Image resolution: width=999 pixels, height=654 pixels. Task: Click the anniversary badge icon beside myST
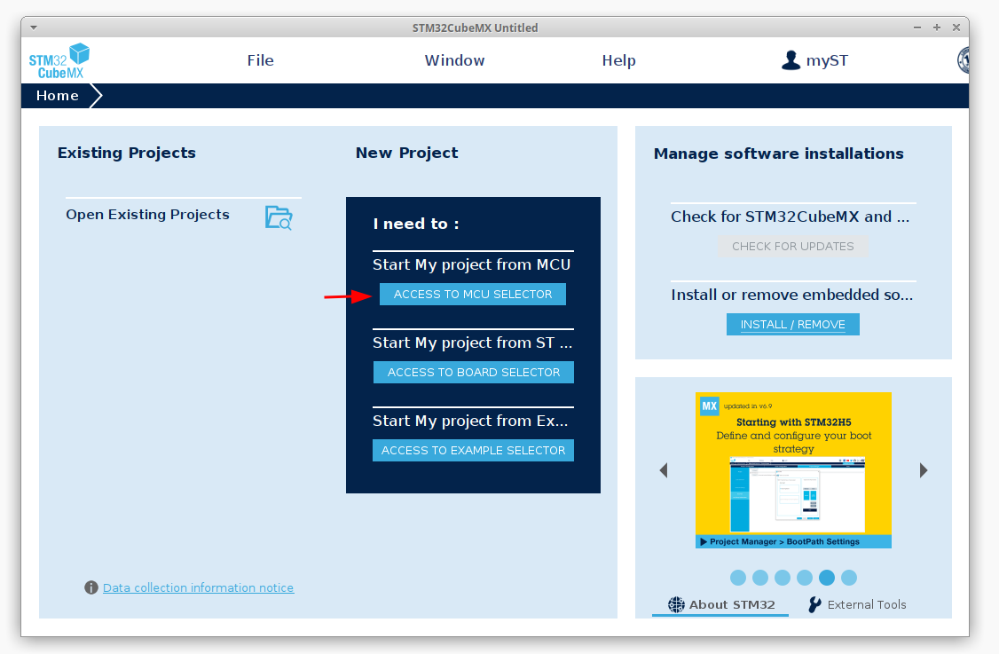click(963, 60)
